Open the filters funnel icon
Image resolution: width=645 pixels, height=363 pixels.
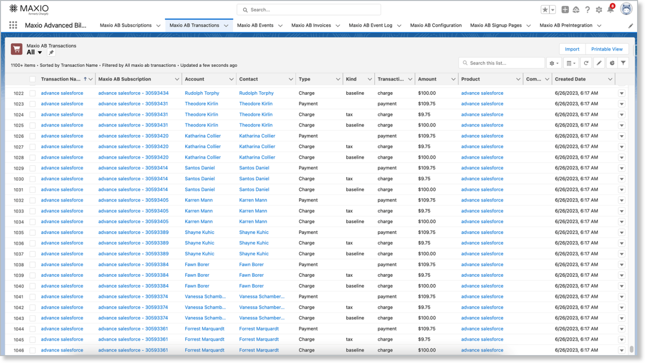click(623, 63)
